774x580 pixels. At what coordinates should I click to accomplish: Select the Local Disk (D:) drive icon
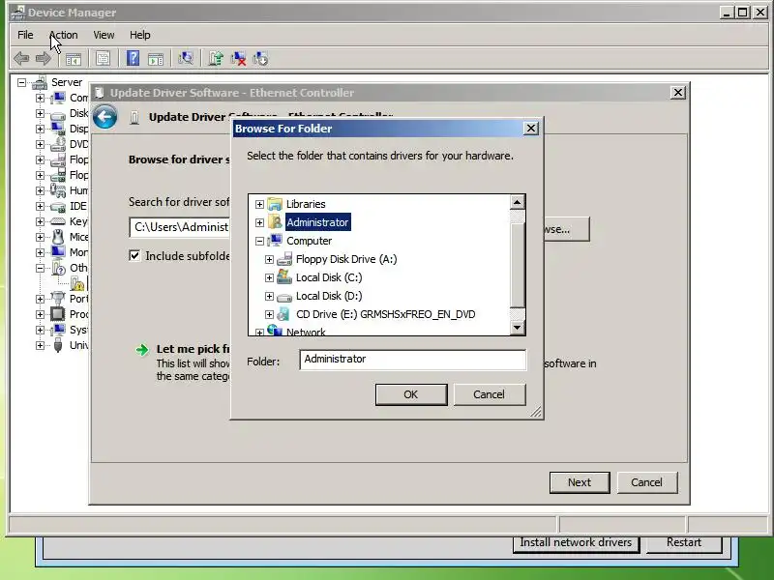[x=284, y=297]
